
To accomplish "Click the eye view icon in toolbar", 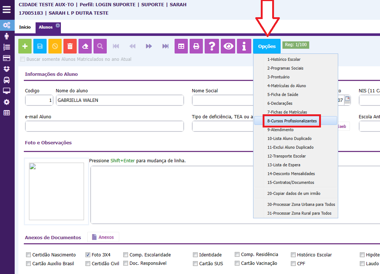I will pos(229,46).
